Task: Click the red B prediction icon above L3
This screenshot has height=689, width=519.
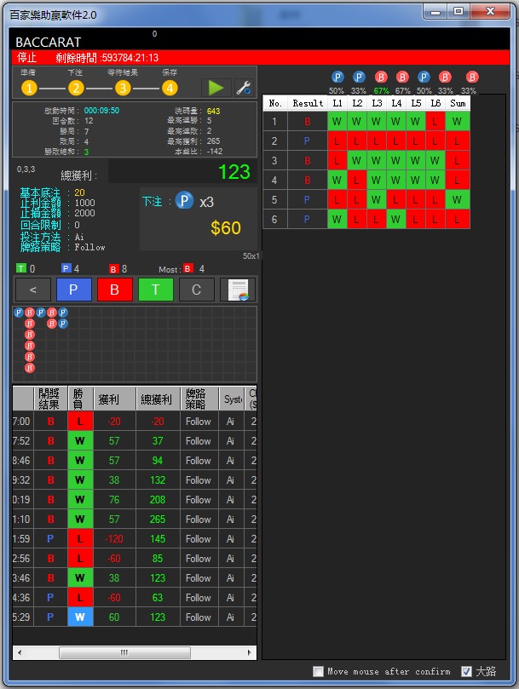Action: [x=381, y=78]
